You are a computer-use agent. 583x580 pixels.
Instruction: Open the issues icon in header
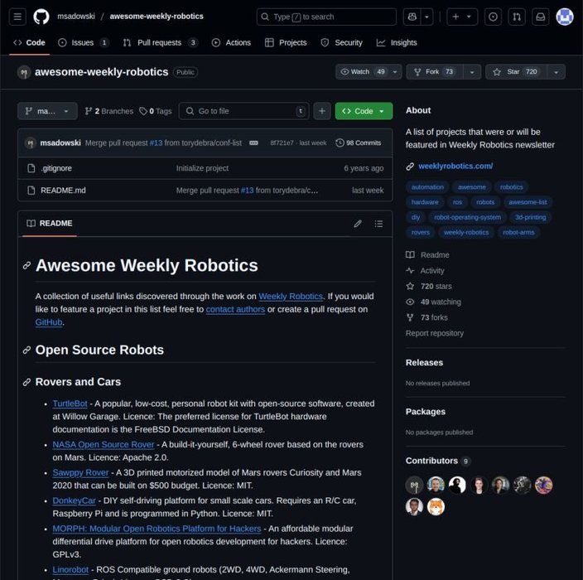pos(493,17)
